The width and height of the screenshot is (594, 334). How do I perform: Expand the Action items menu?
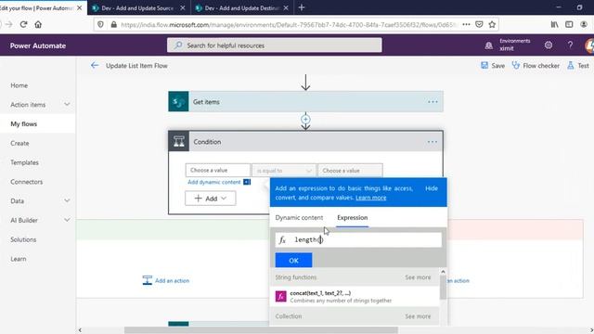[x=67, y=104]
